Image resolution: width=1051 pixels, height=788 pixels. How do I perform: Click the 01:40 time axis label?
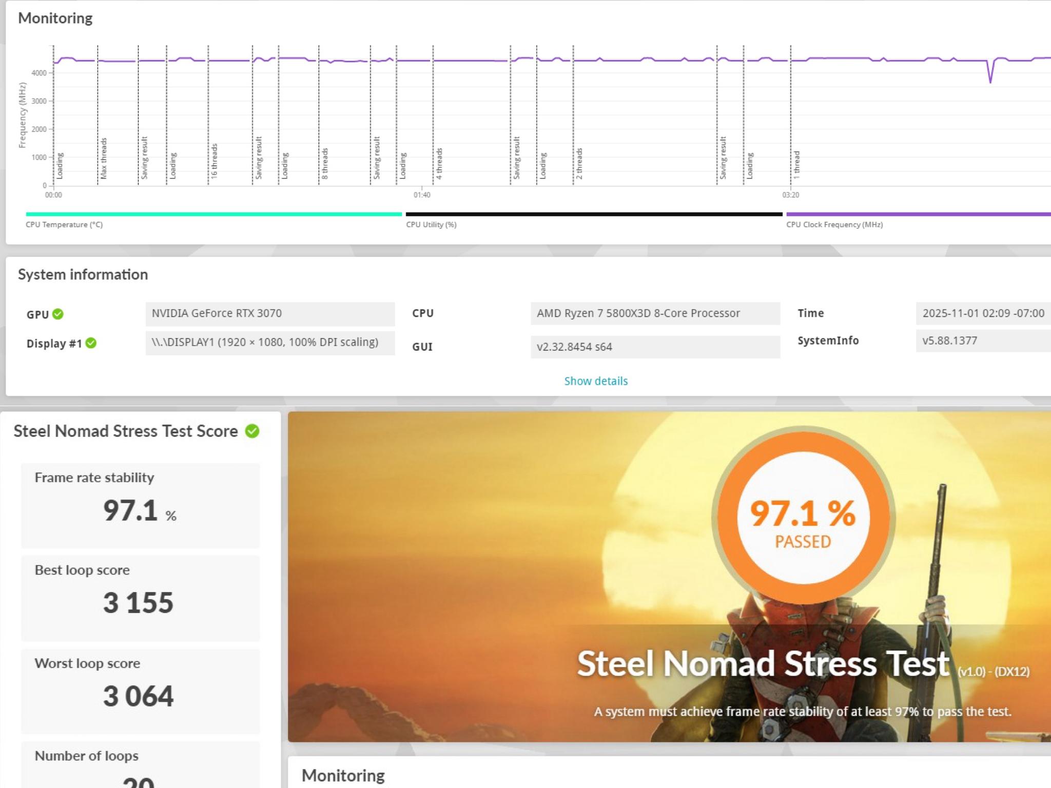422,195
